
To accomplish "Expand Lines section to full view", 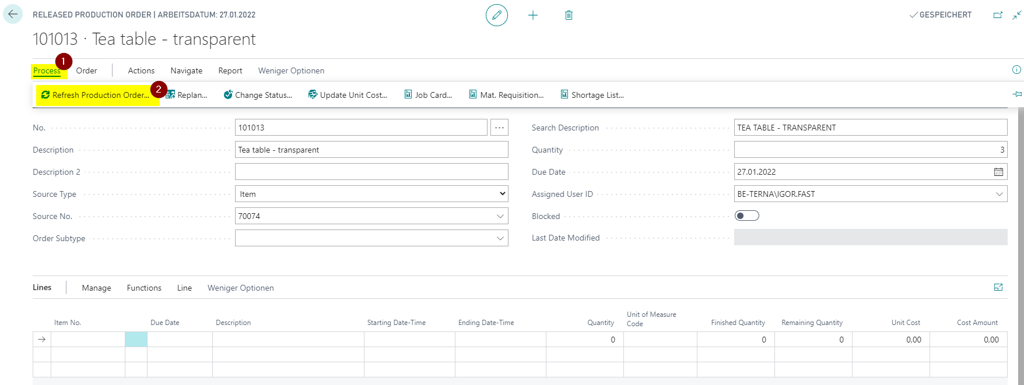I will [x=998, y=287].
